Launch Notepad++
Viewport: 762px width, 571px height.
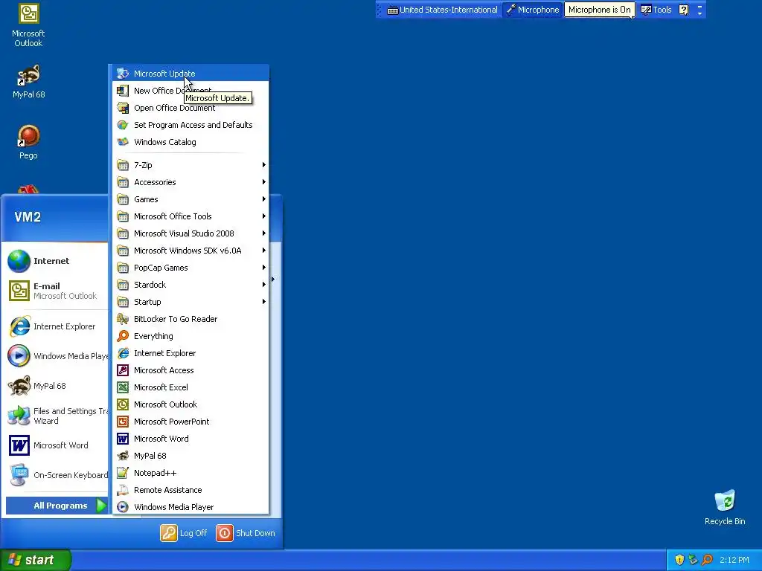190,473
